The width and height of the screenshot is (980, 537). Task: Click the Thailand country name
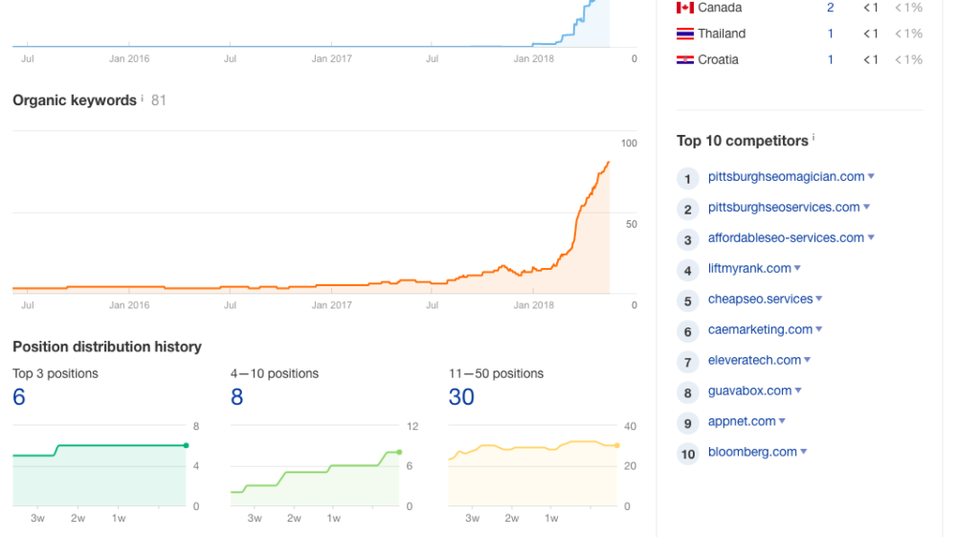coord(722,34)
